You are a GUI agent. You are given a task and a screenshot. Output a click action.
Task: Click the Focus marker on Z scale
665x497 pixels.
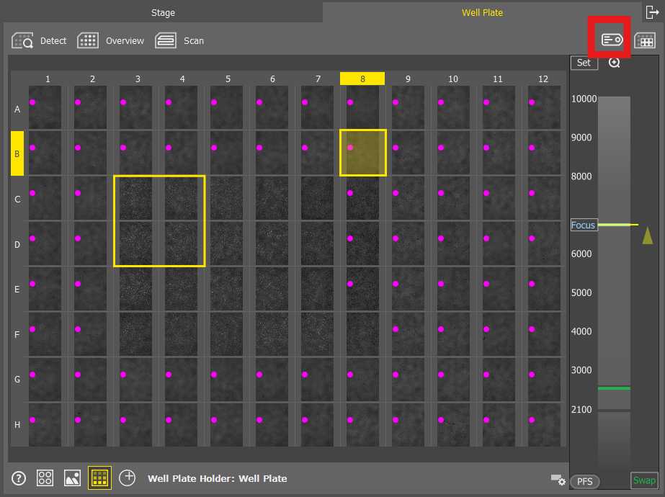pos(583,225)
